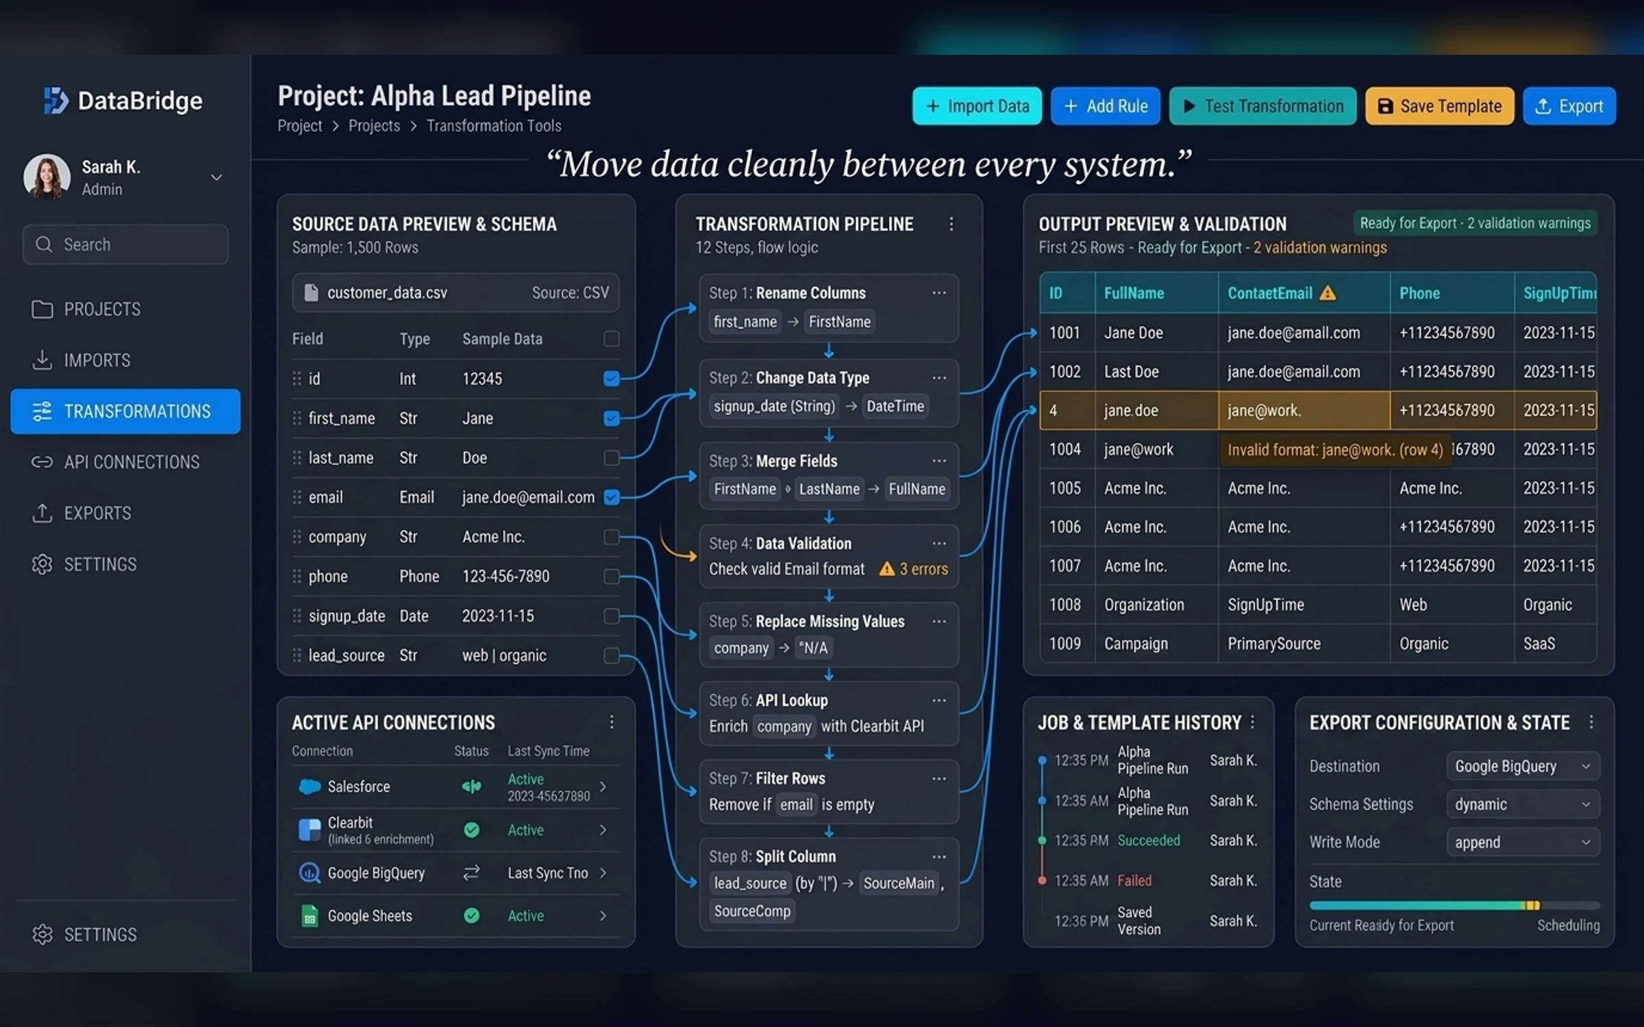Open PROJECTS in the sidebar
This screenshot has width=1644, height=1027.
pyautogui.click(x=125, y=309)
